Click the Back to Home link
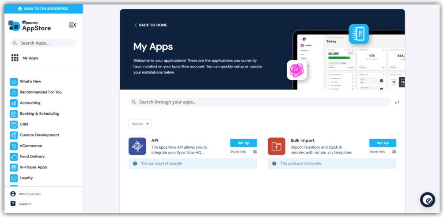 (x=151, y=25)
